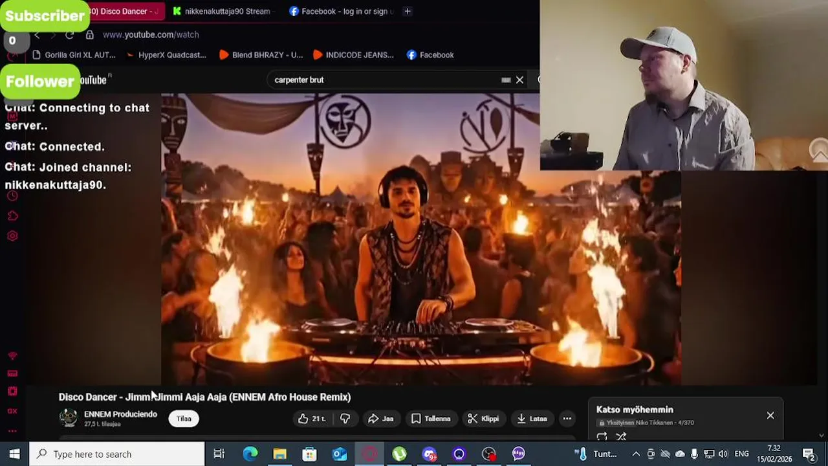Open Outlook from the taskbar
The width and height of the screenshot is (828, 466).
point(340,454)
